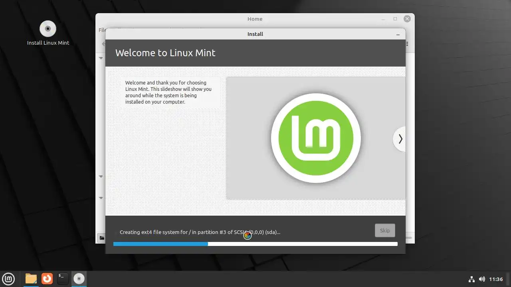Viewport: 511px width, 287px height.
Task: Toggle the places sidebar icon in Home window
Action: click(101, 238)
